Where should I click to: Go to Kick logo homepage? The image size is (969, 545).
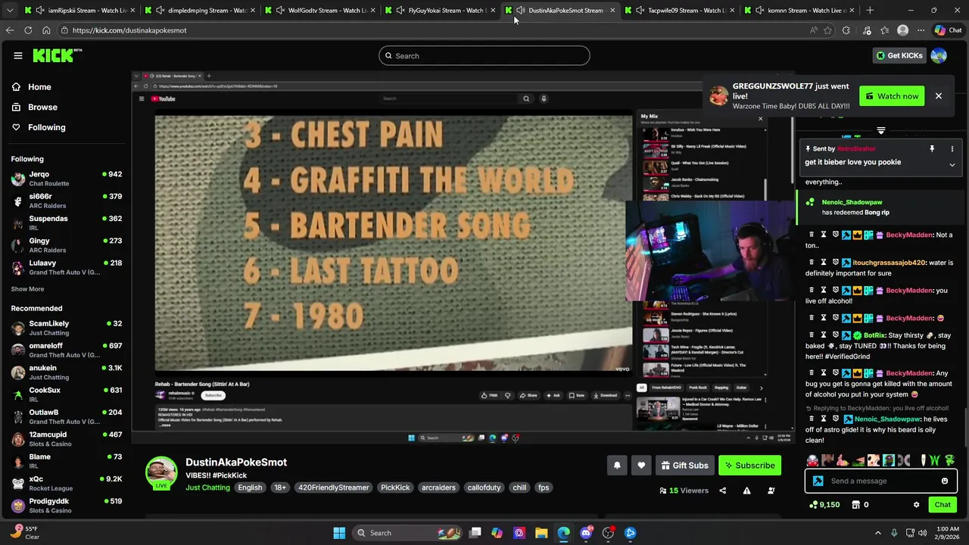[57, 55]
